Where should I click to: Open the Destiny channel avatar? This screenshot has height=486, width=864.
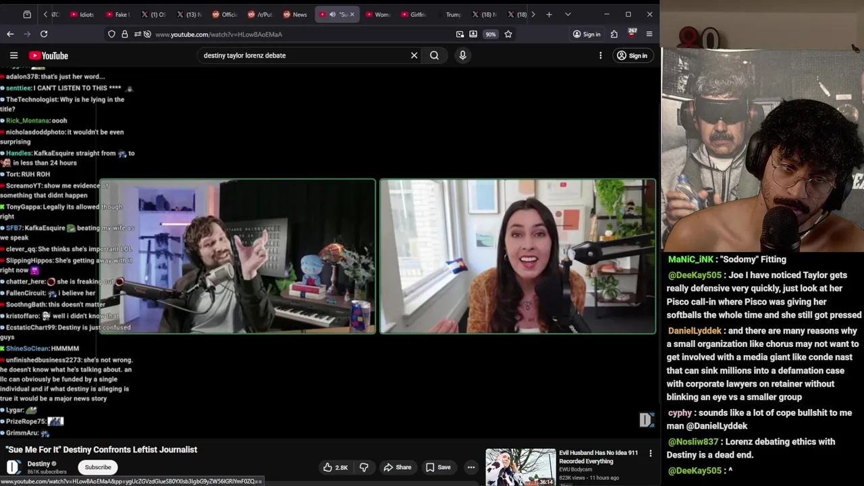click(13, 467)
